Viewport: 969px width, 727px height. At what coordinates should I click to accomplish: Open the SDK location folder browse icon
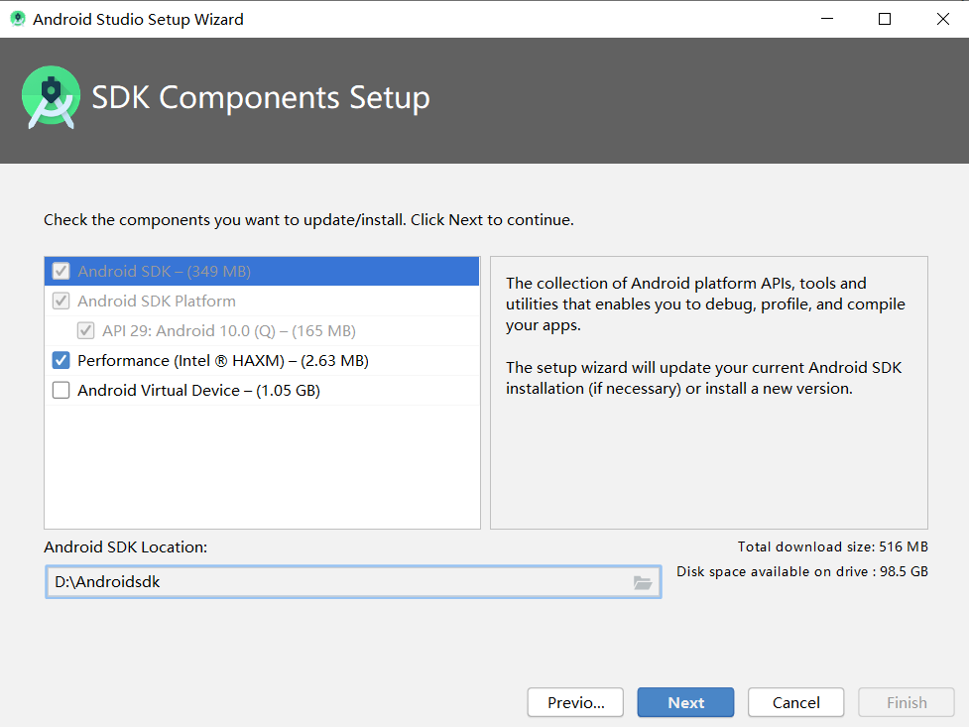(642, 582)
